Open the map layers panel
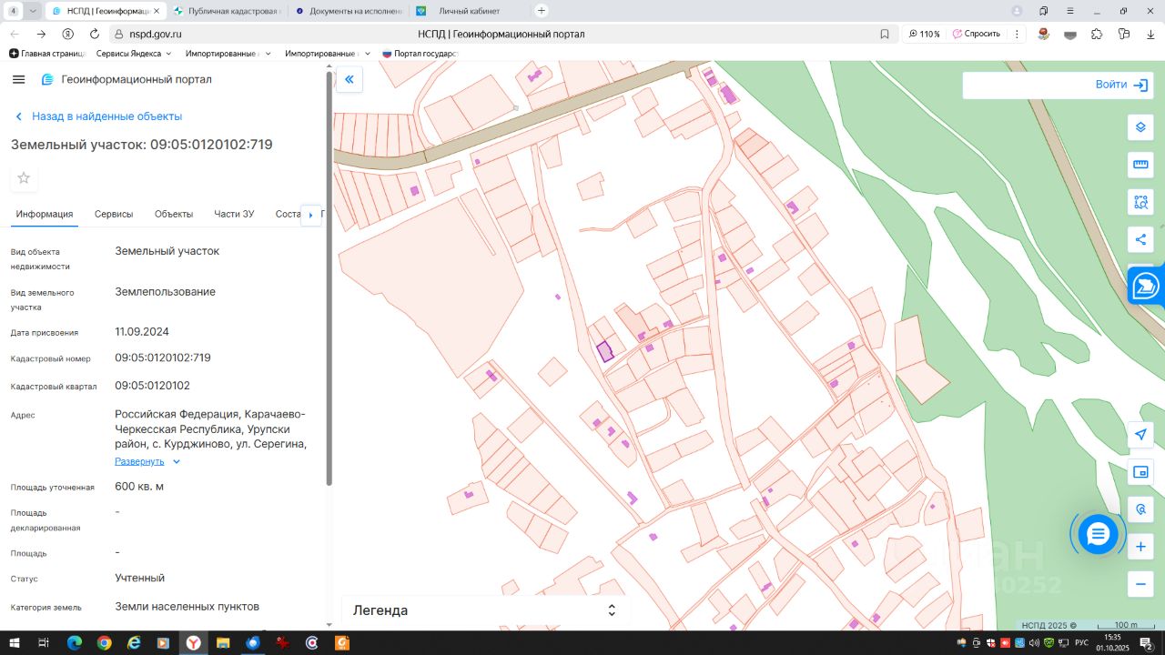This screenshot has width=1165, height=655. point(1140,126)
